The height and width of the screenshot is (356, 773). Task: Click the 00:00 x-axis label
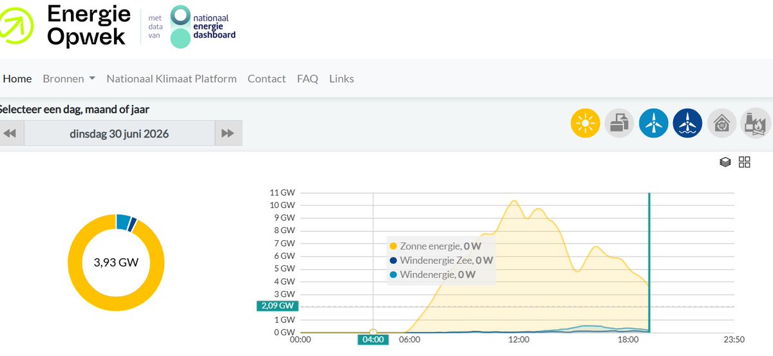(x=301, y=339)
